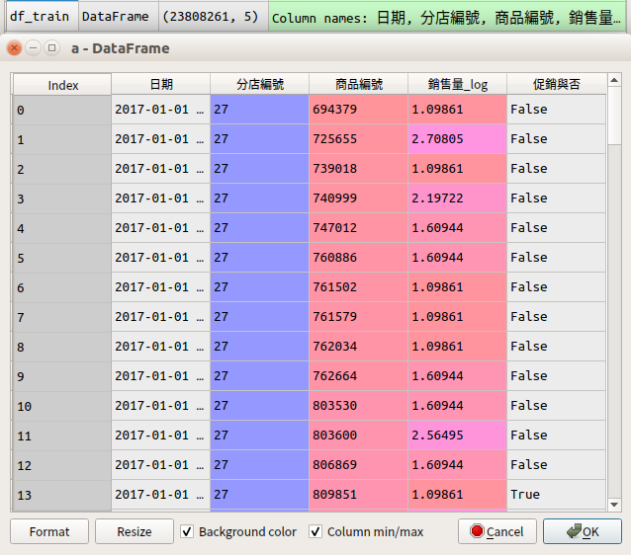The height and width of the screenshot is (555, 631).
Task: Click the Format button
Action: click(49, 531)
